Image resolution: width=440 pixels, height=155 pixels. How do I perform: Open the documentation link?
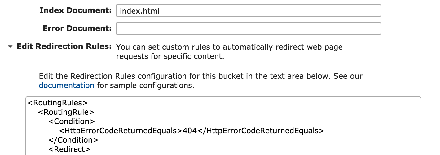pyautogui.click(x=67, y=85)
